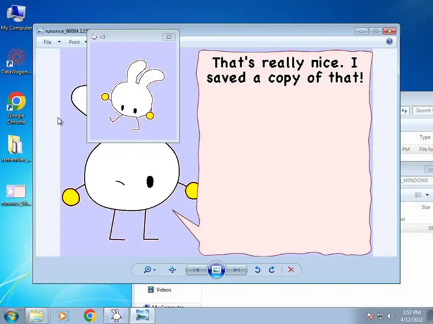Open Chrome from the taskbar

(90, 316)
